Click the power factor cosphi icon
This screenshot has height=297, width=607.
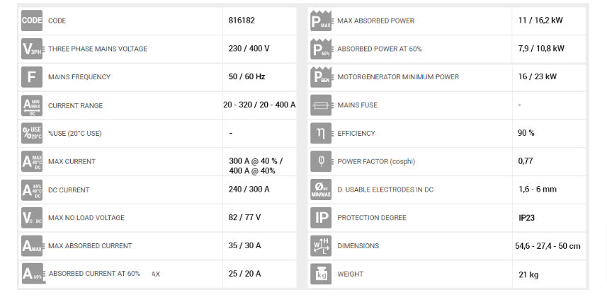[x=321, y=161]
